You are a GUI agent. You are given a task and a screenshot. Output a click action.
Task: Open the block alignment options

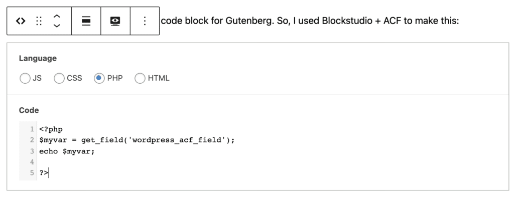pyautogui.click(x=86, y=21)
